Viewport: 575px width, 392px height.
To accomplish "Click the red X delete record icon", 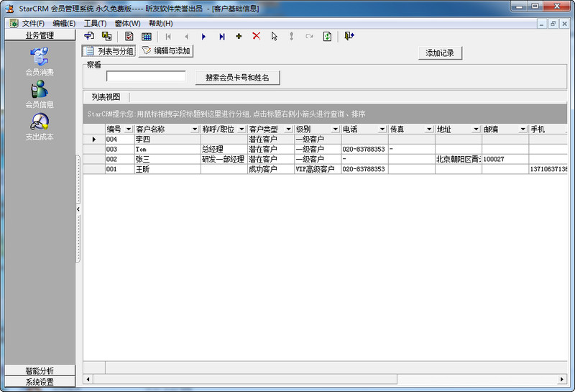I will click(x=257, y=36).
